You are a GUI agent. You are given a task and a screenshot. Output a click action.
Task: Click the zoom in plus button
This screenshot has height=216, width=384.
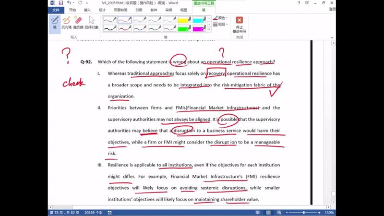click(319, 213)
